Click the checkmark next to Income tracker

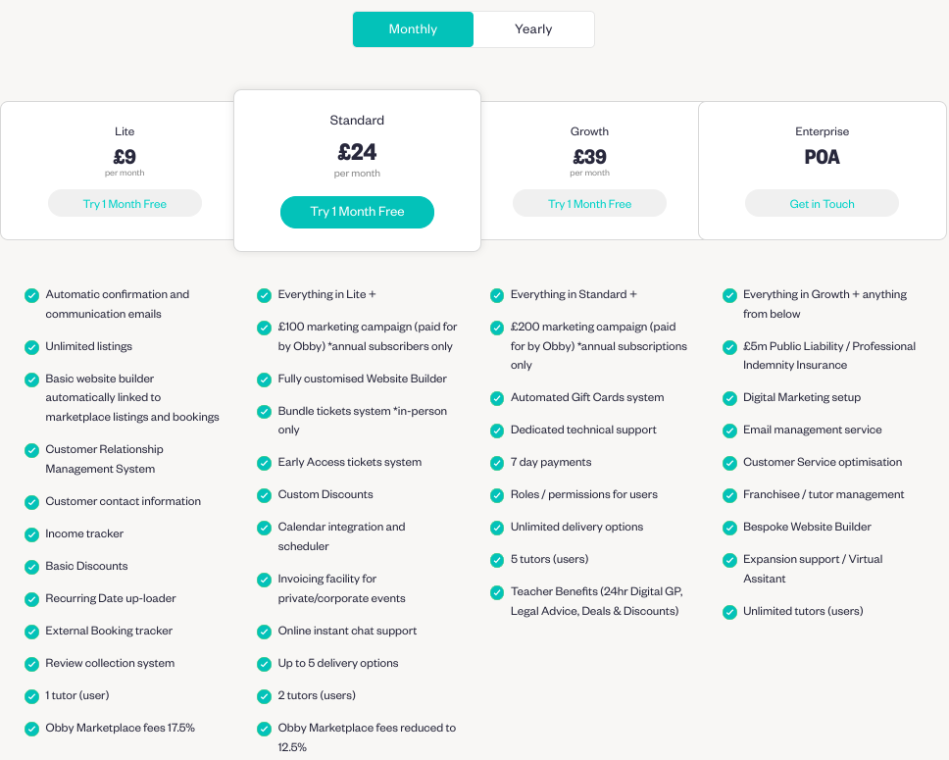(31, 533)
